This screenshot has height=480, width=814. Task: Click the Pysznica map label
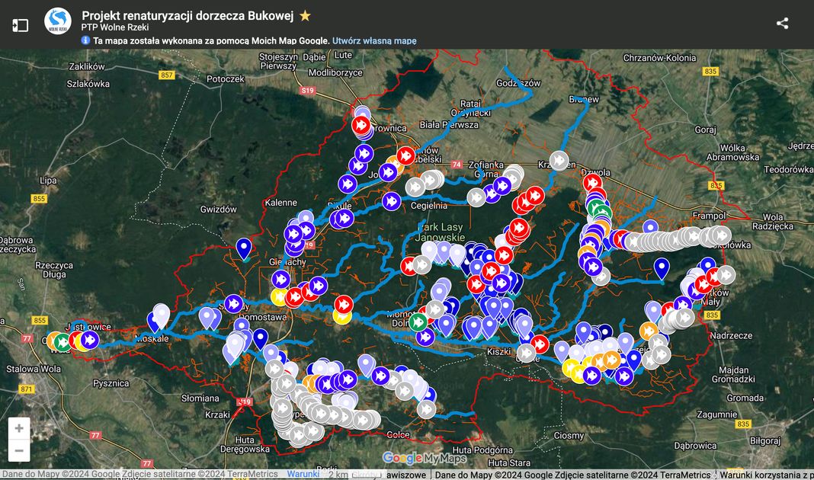coord(111,383)
